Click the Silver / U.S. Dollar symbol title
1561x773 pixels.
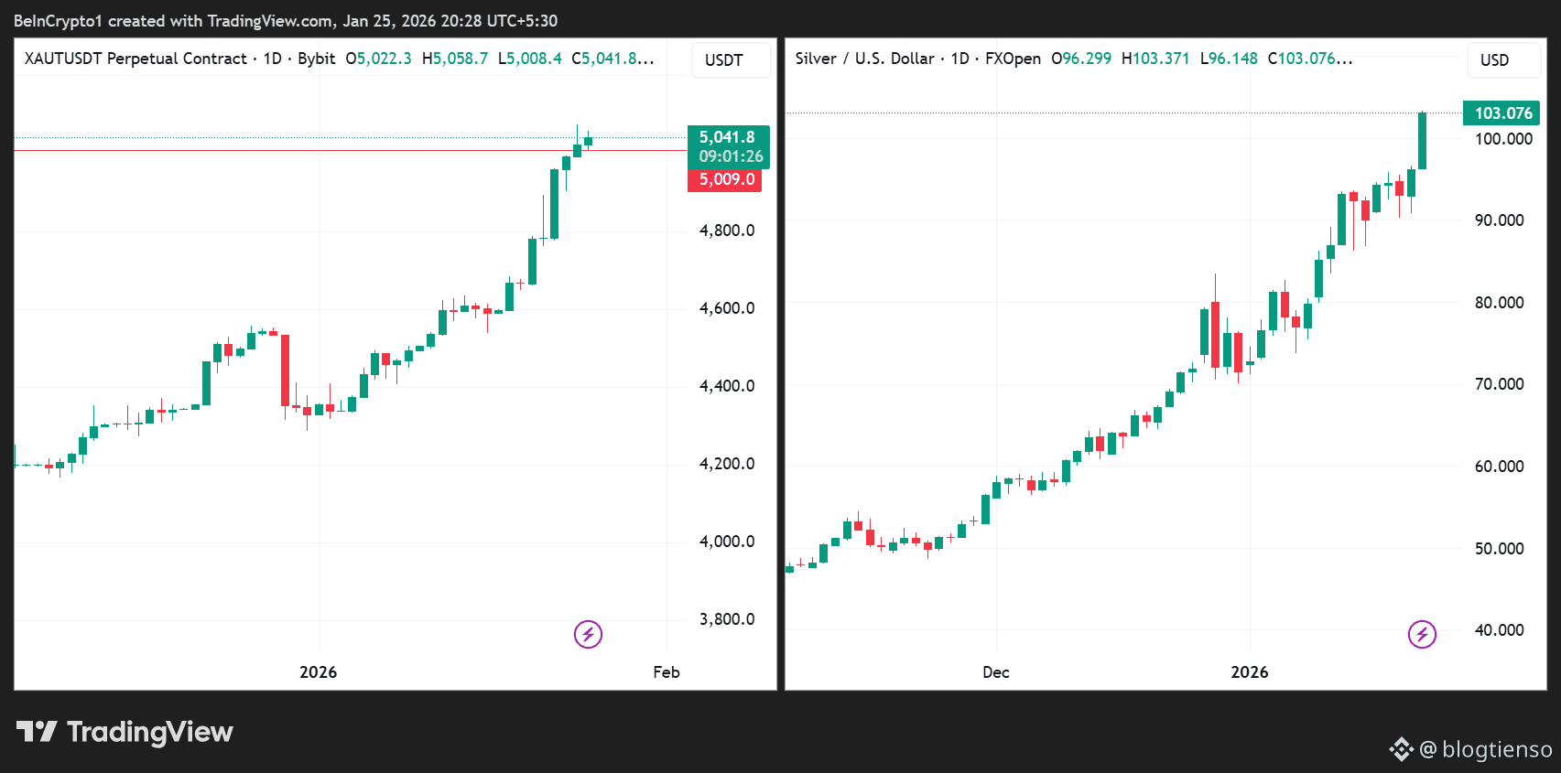coord(864,59)
